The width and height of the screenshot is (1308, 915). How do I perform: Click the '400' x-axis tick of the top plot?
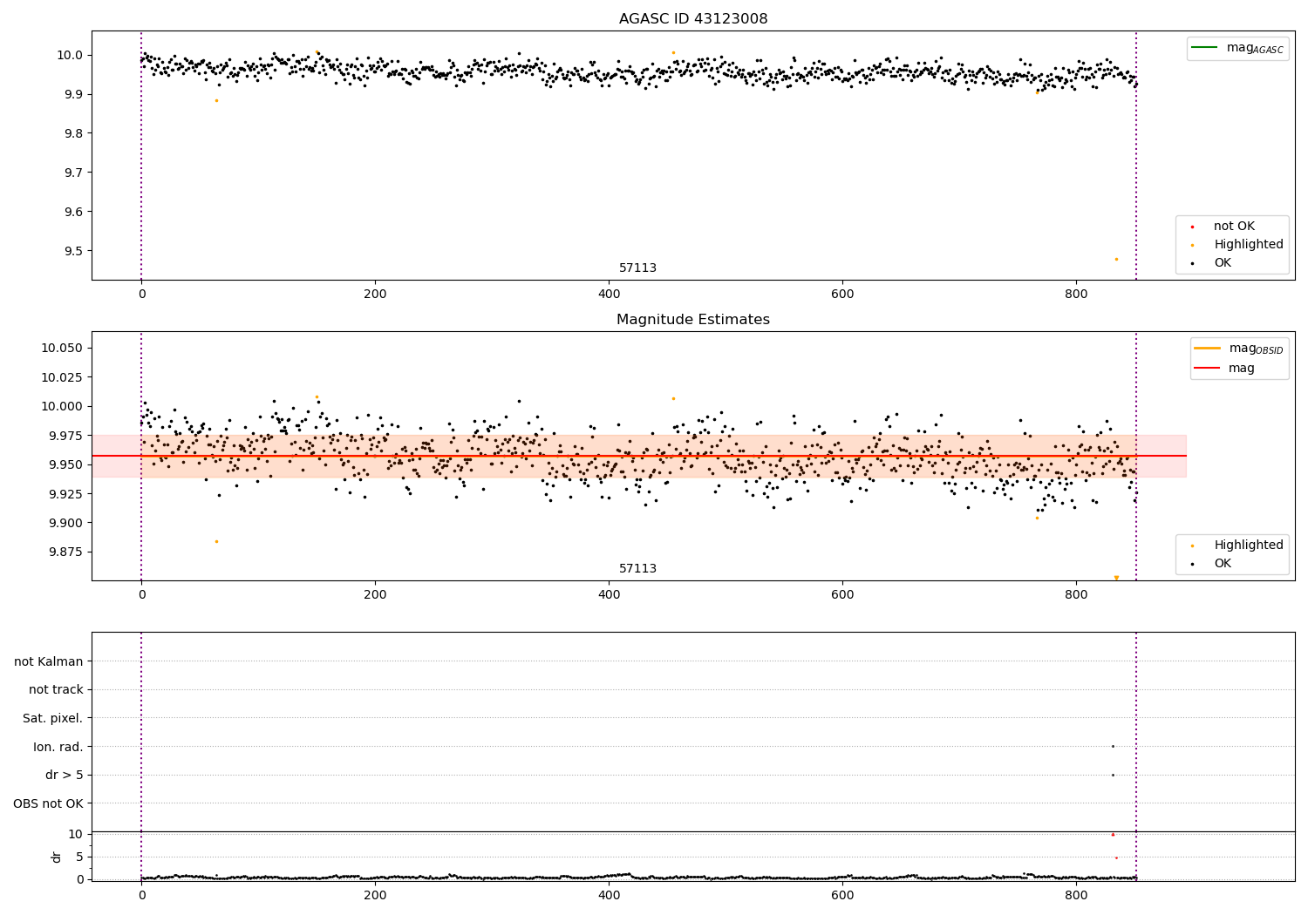click(x=609, y=295)
